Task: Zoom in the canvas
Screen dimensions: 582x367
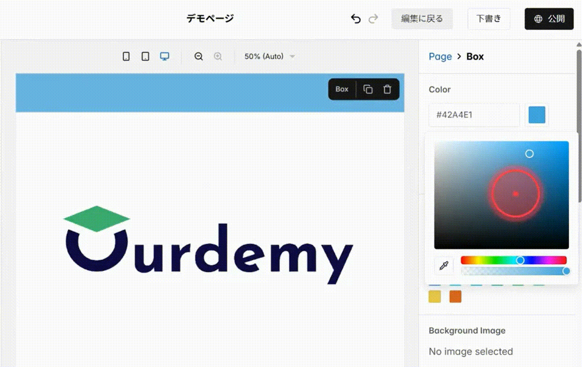Action: [x=218, y=56]
